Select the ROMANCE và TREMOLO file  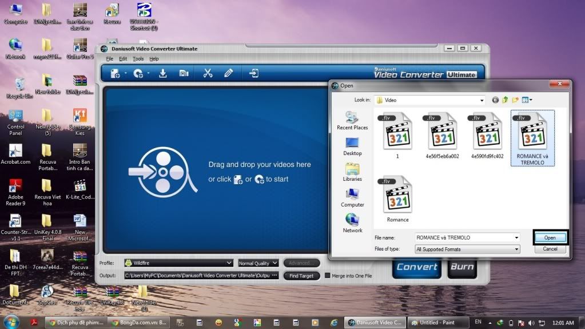click(x=532, y=138)
